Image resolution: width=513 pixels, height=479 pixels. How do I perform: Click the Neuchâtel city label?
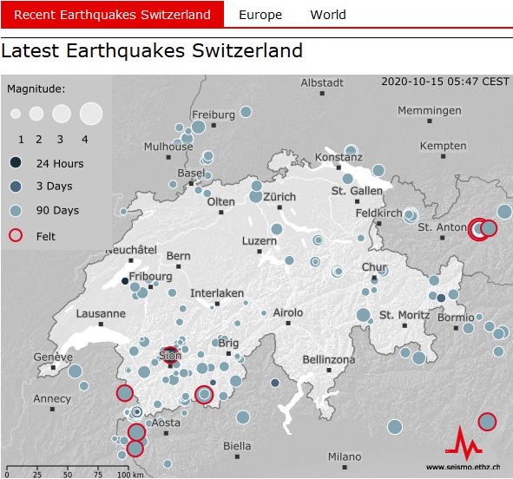(131, 250)
